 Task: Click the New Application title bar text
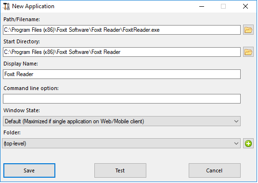[33, 6]
